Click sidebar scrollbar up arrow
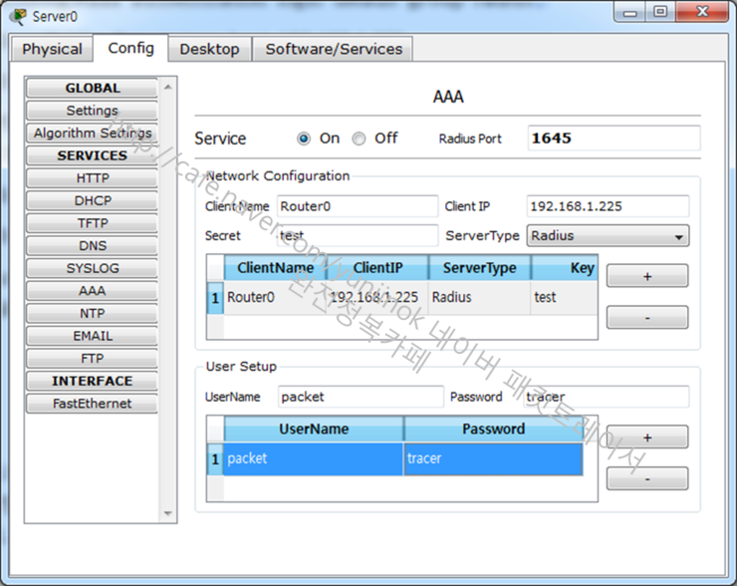737x586 pixels. pos(167,87)
